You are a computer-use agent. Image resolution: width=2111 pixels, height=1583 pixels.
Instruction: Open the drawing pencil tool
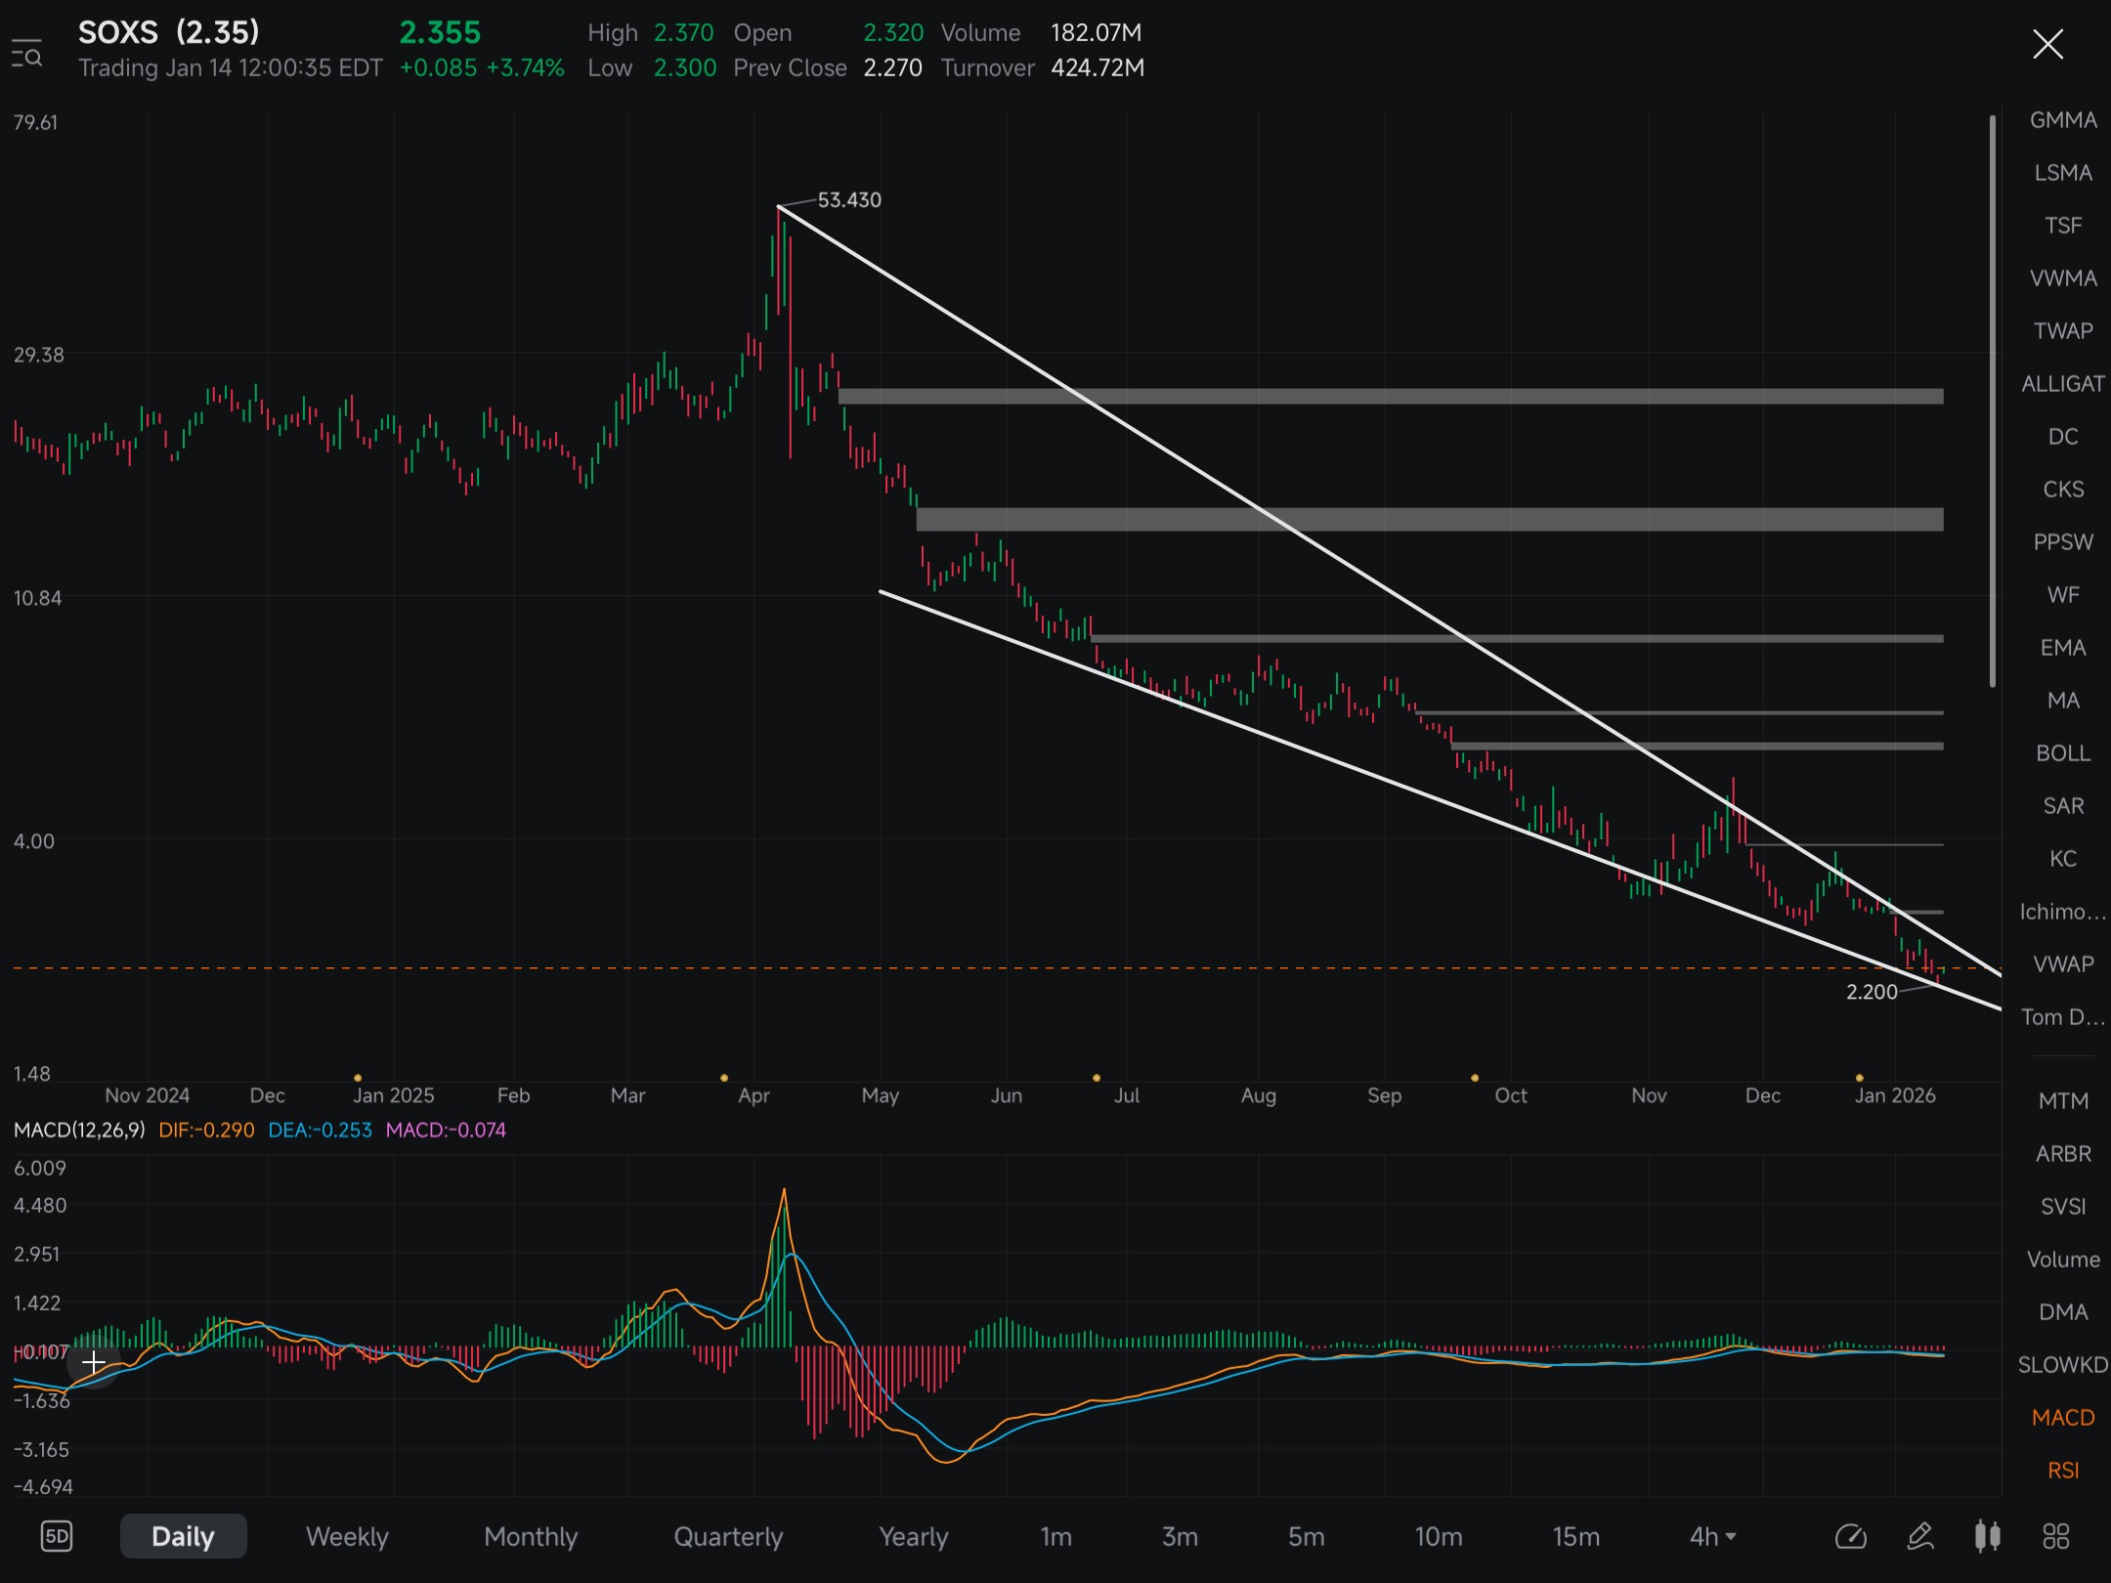(x=1919, y=1536)
